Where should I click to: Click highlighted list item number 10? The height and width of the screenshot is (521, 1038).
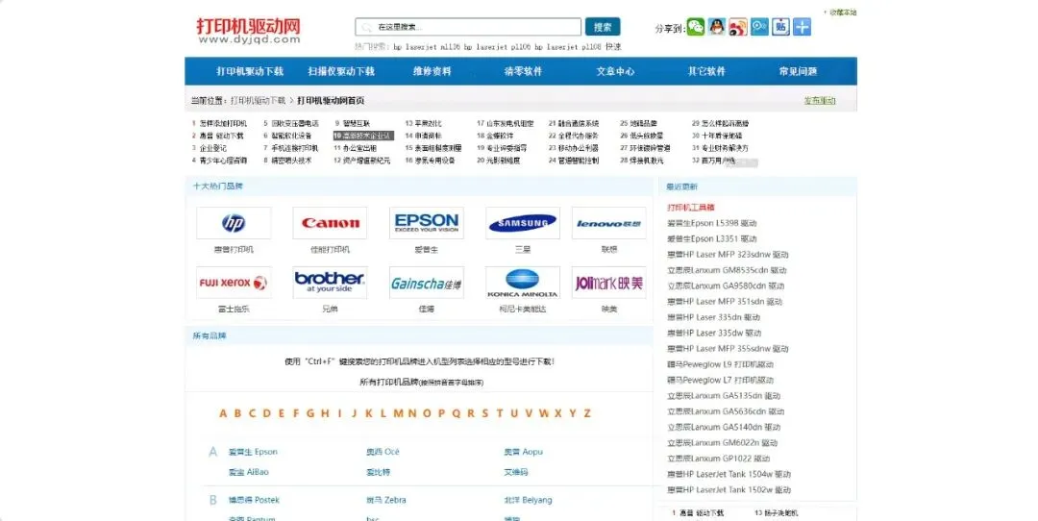point(363,136)
